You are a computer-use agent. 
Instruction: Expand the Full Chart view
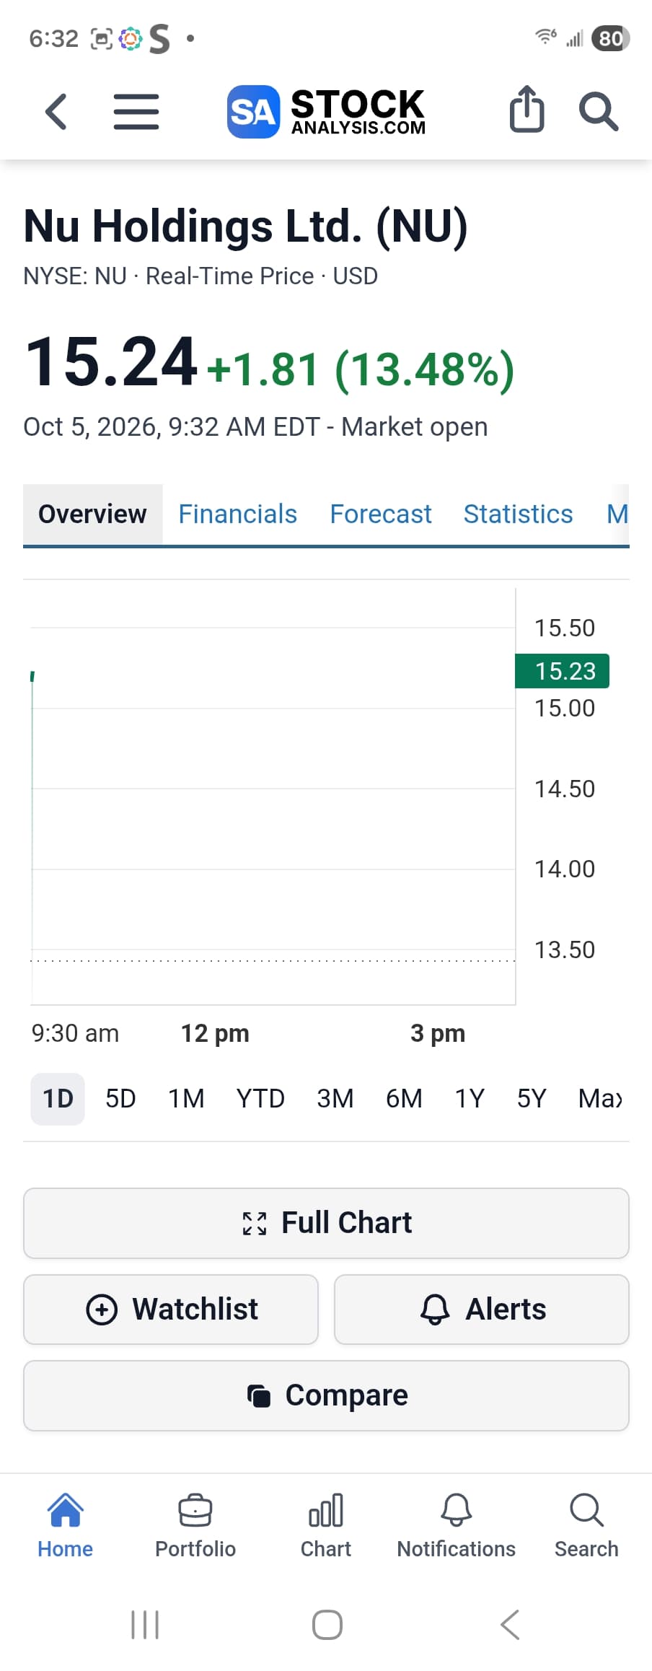326,1223
